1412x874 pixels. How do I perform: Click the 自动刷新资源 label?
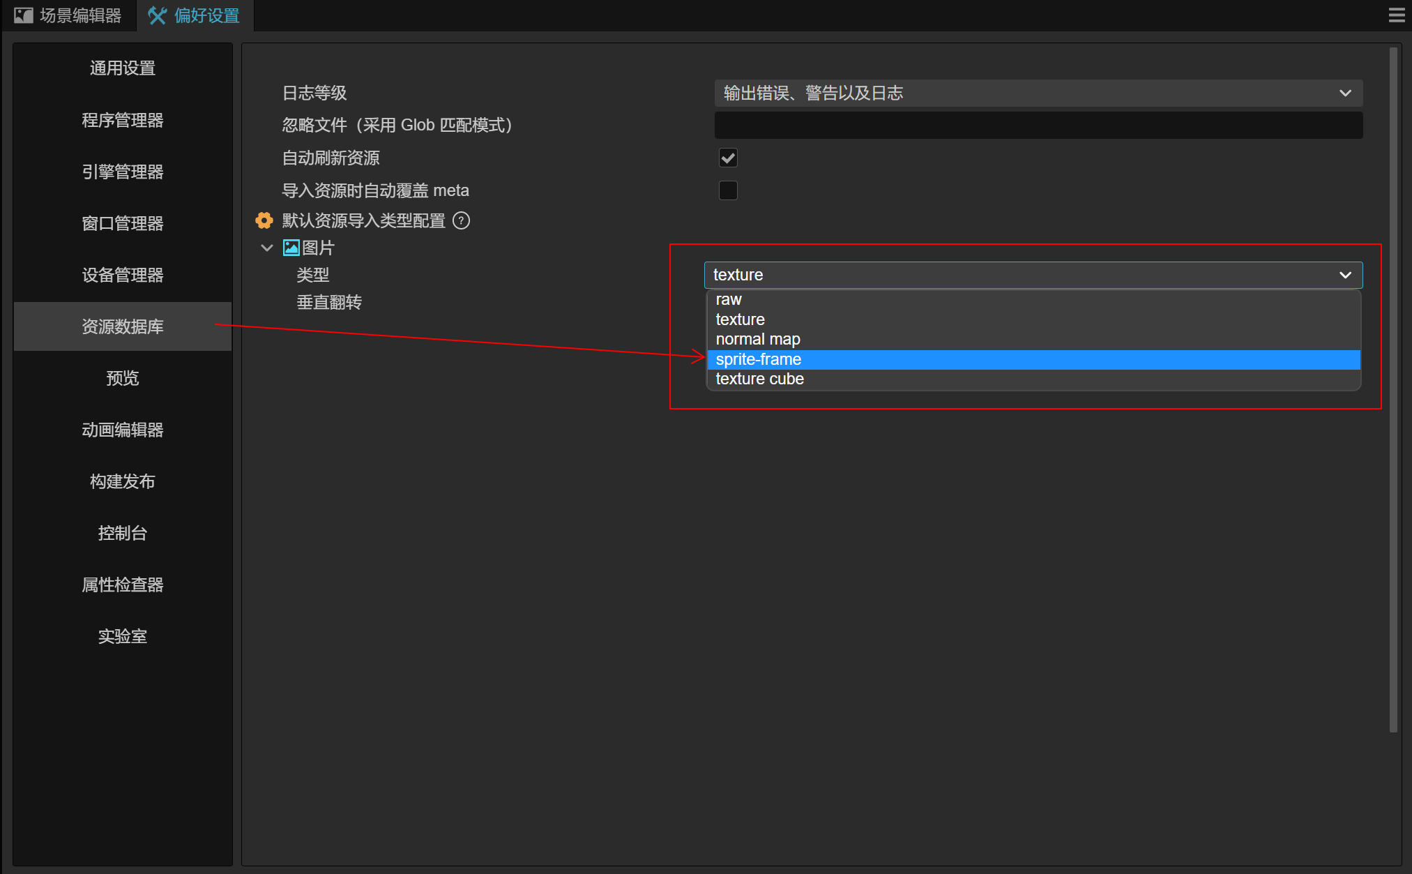[331, 158]
